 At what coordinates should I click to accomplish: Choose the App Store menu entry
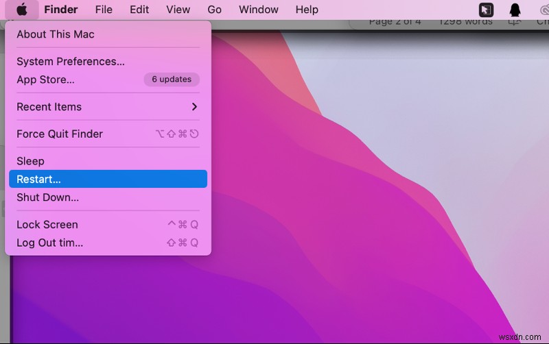108,79
